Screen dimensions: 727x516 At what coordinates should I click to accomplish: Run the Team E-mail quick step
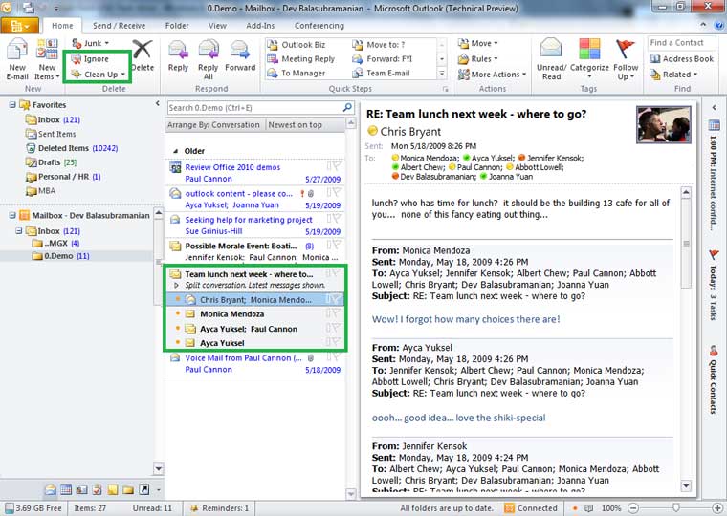(x=381, y=74)
